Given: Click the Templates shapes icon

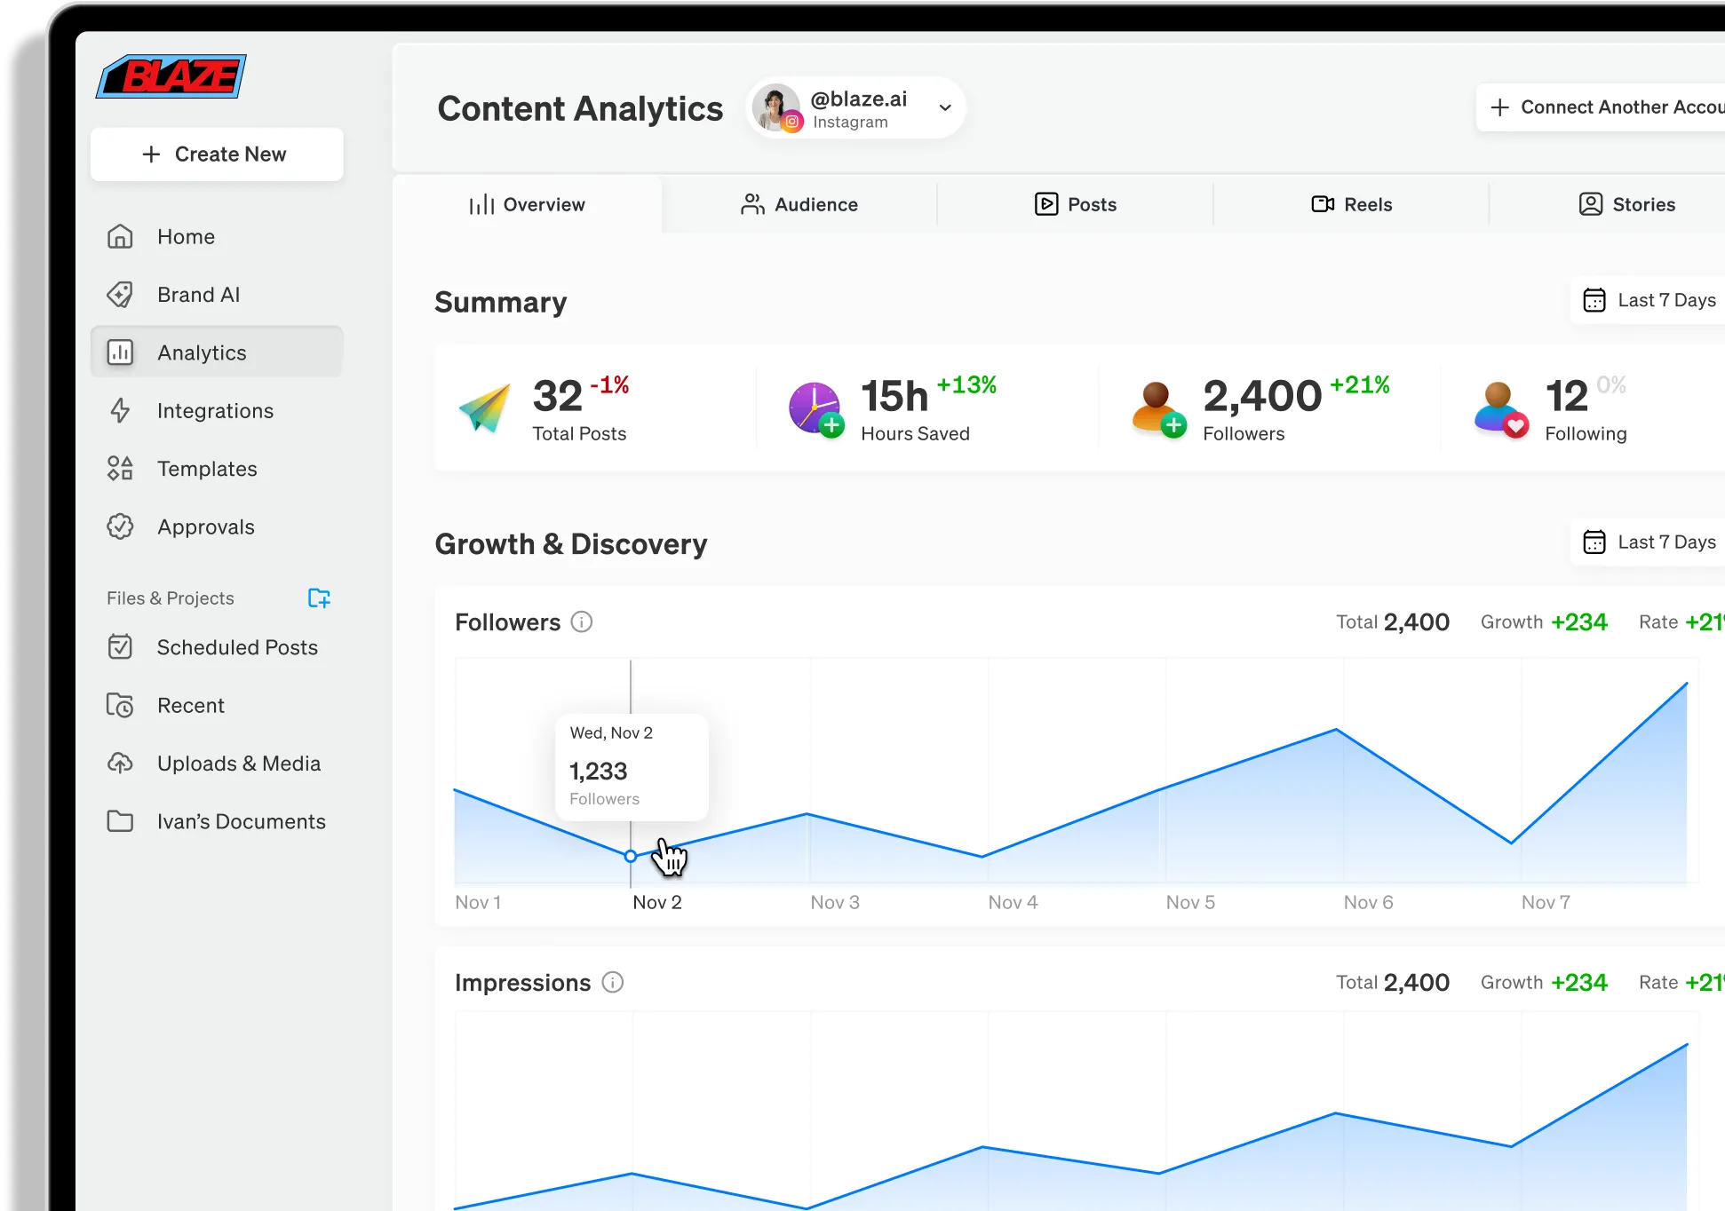Looking at the screenshot, I should 120,468.
